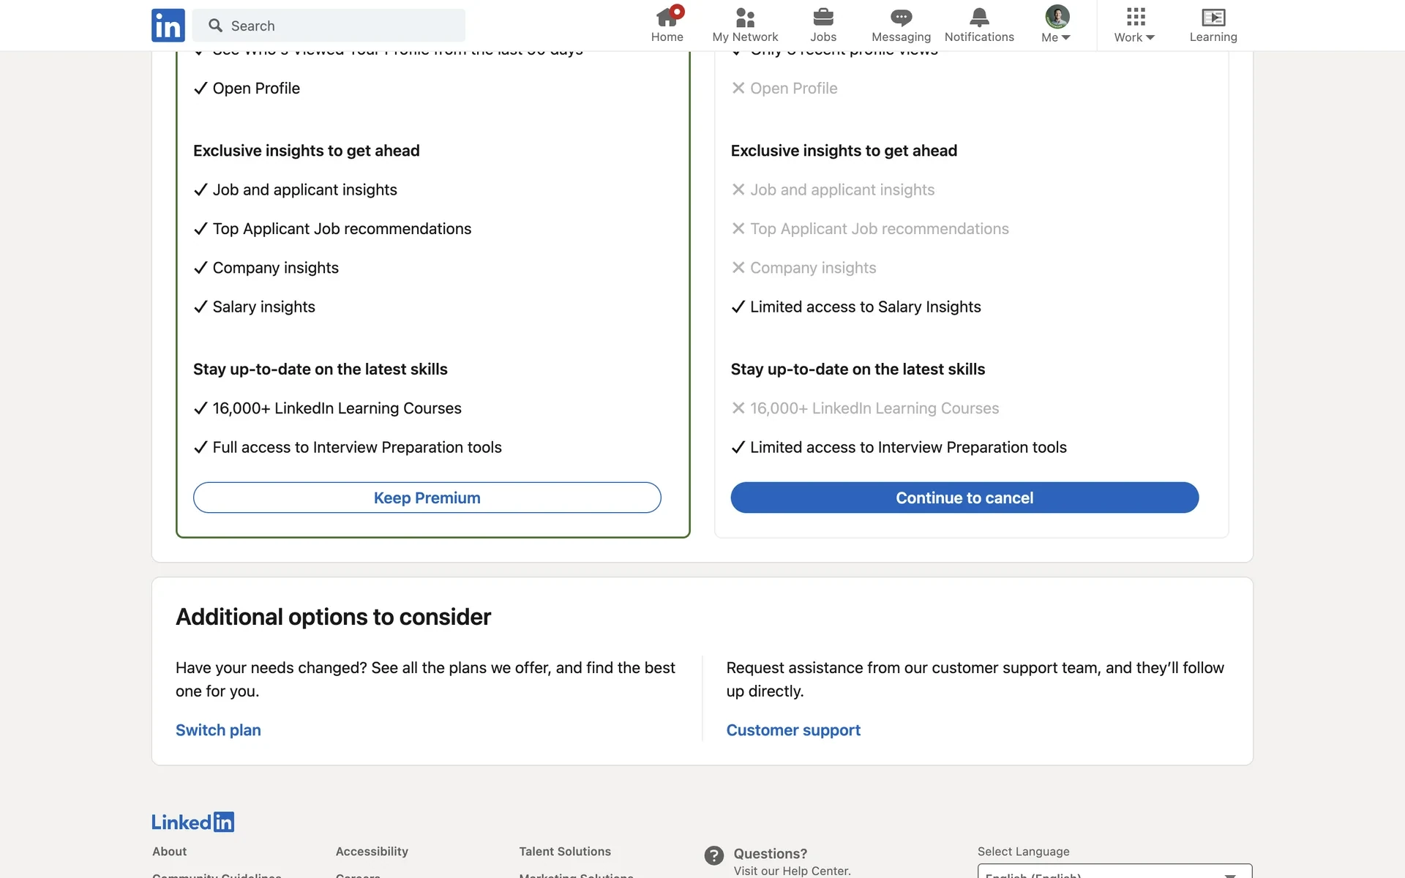
Task: Open the Switch plan link
Action: pos(218,730)
